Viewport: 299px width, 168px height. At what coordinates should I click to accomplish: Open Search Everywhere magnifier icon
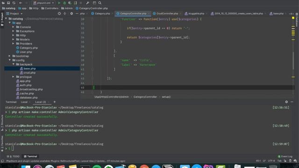coord(100,3)
